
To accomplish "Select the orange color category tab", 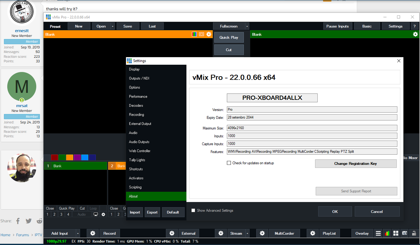I will (x=70, y=158).
